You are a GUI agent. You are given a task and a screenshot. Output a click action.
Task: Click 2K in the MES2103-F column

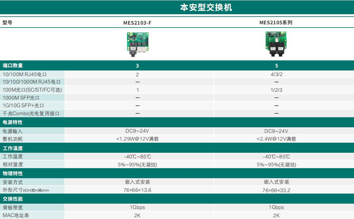coord(137,215)
